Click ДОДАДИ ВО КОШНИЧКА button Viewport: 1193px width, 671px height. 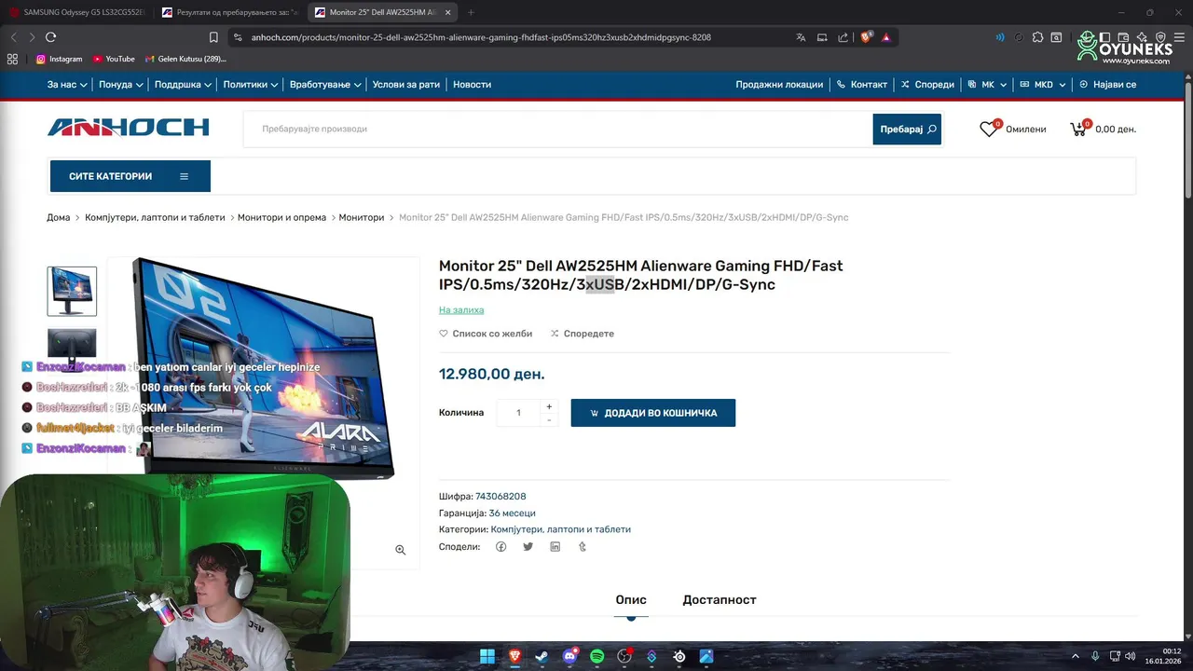pyautogui.click(x=653, y=413)
